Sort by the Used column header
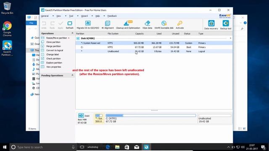 [x=159, y=34]
